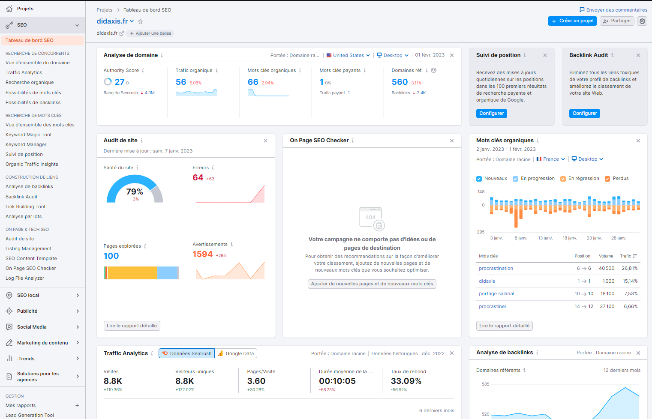Close the Suivi de position widget

[545, 55]
